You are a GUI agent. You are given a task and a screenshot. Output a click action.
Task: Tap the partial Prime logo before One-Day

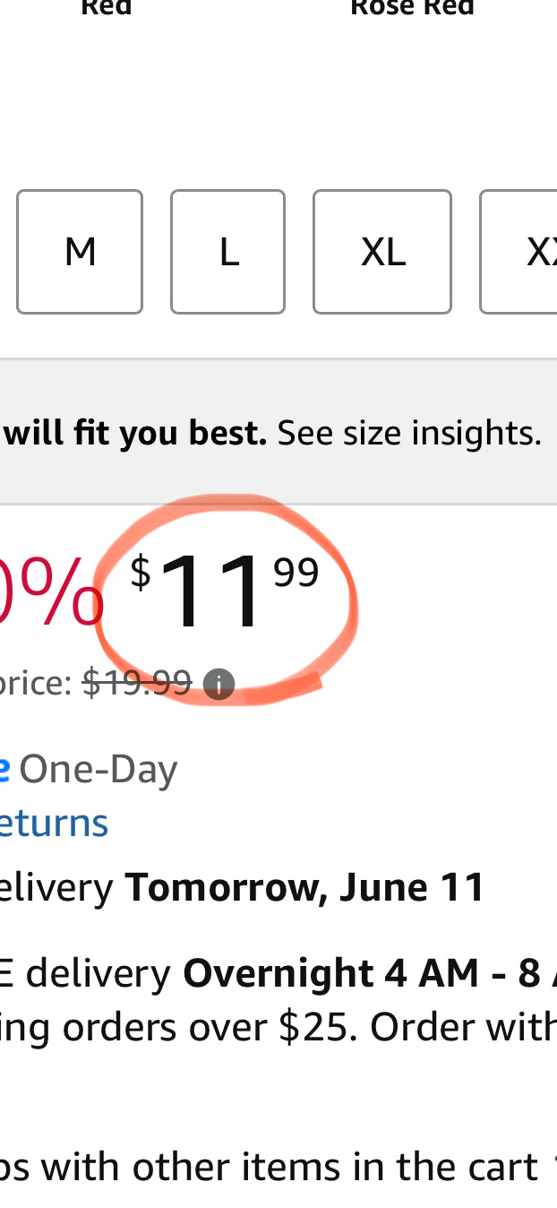(x=4, y=771)
